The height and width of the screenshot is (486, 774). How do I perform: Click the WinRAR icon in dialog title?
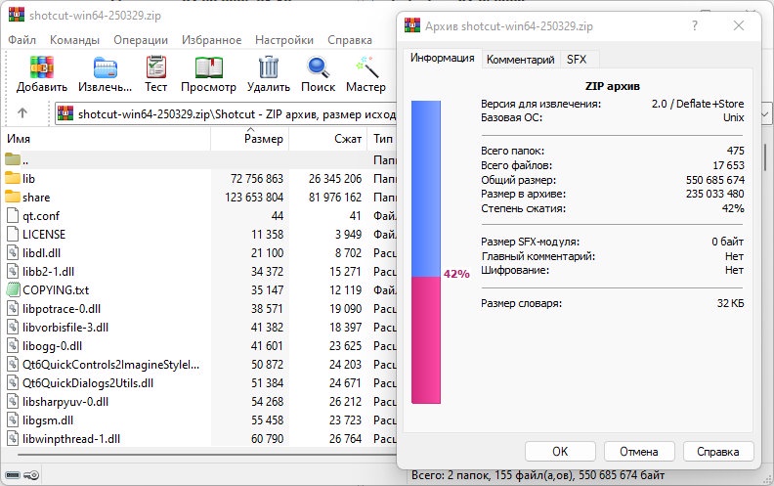[412, 25]
